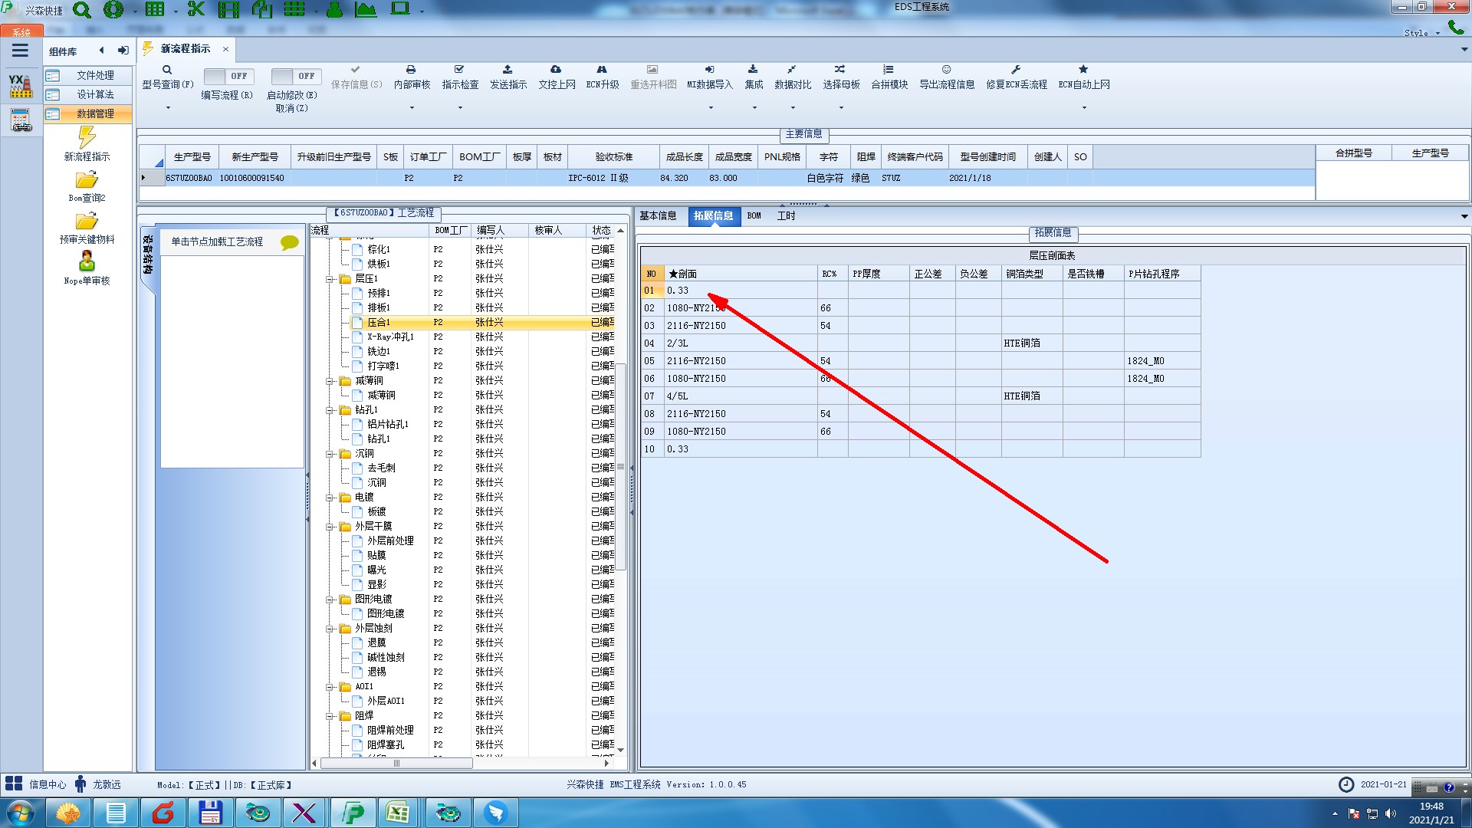Click the 合拼模块 list icon

click(x=889, y=70)
